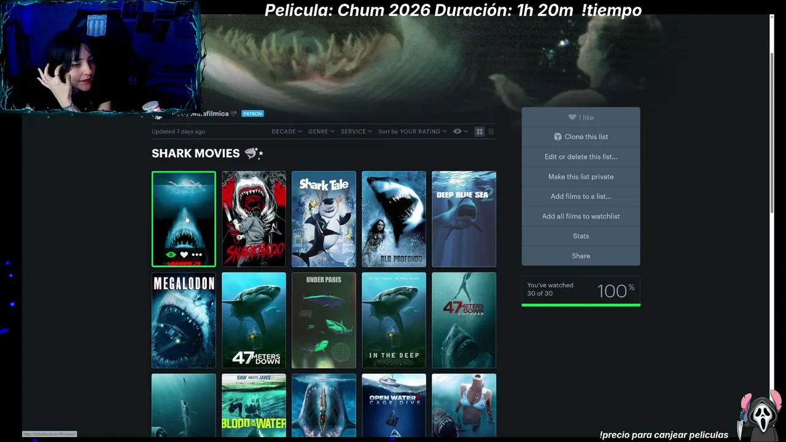Click 'Add all films to watchlist'
The height and width of the screenshot is (442, 786).
click(x=581, y=216)
